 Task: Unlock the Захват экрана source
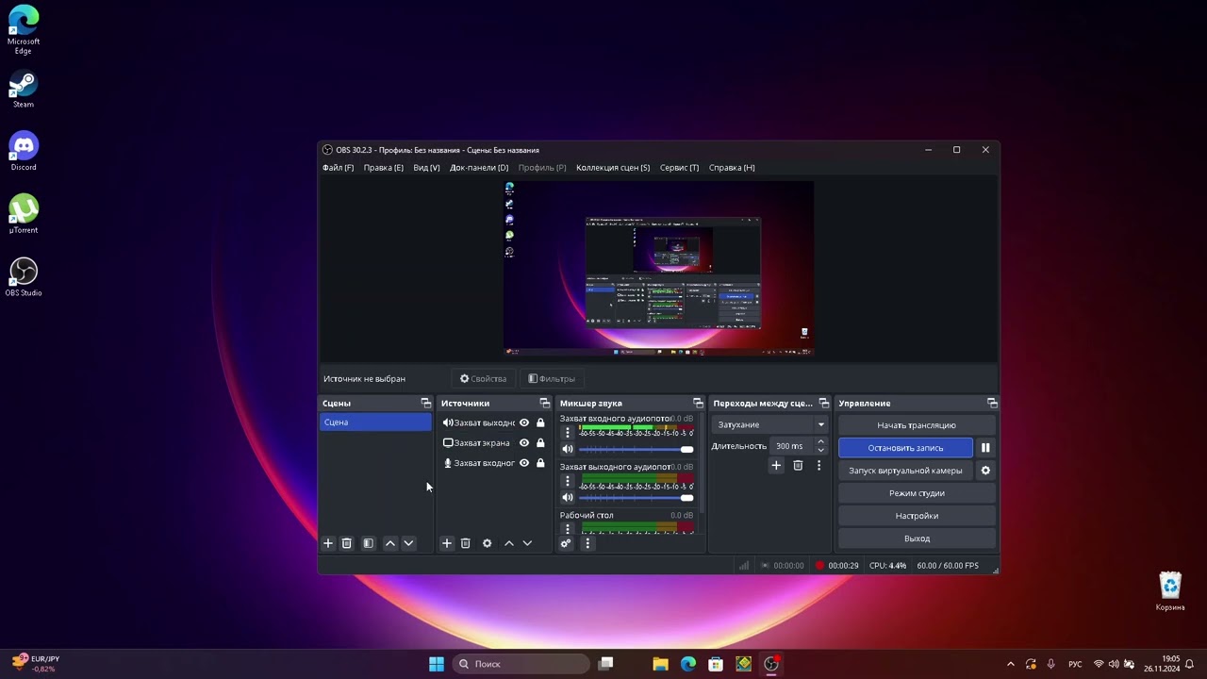point(540,443)
